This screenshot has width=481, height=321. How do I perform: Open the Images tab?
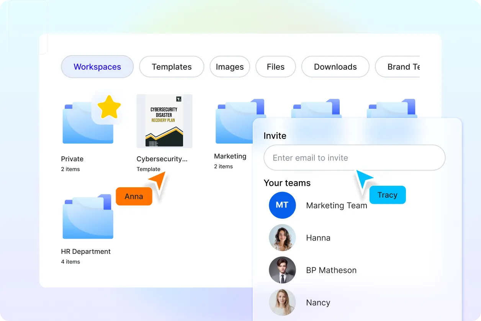pos(230,67)
